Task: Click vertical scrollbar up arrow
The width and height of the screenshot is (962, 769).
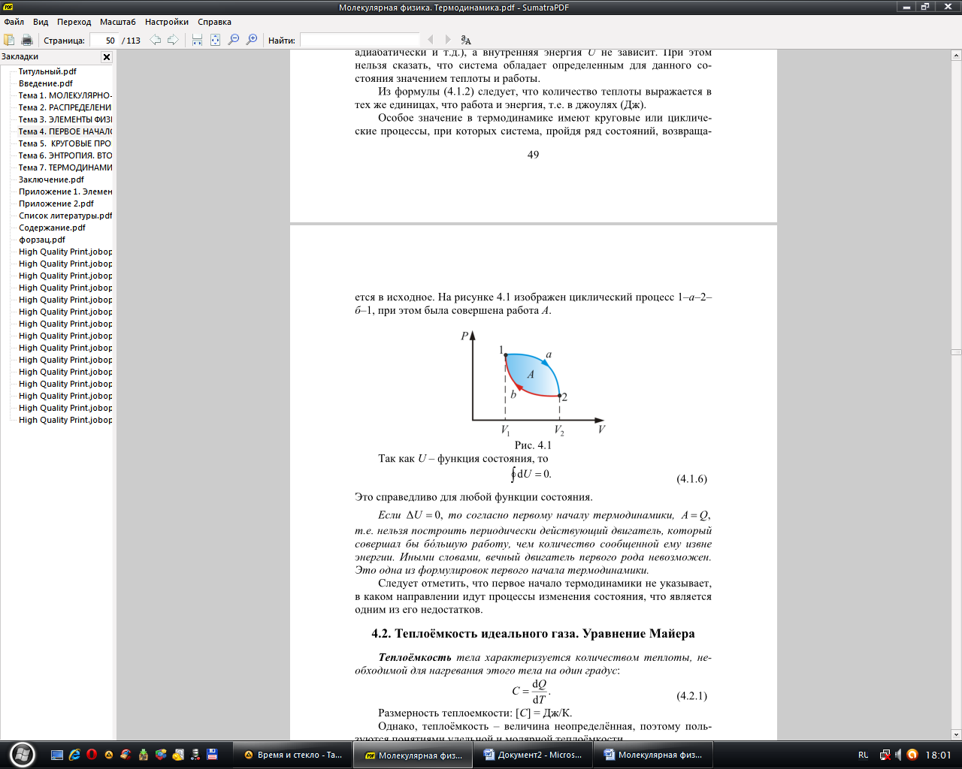Action: 956,56
